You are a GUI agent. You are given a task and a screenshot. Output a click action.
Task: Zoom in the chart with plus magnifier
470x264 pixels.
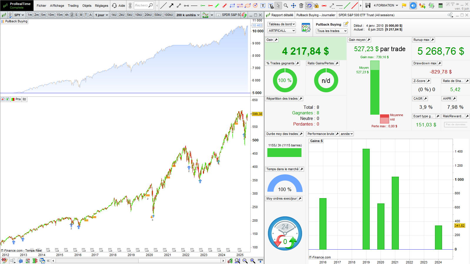(253, 261)
